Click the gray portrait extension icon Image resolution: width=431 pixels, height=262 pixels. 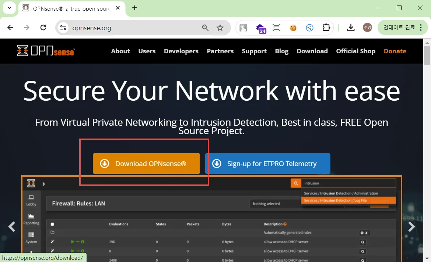(243, 28)
